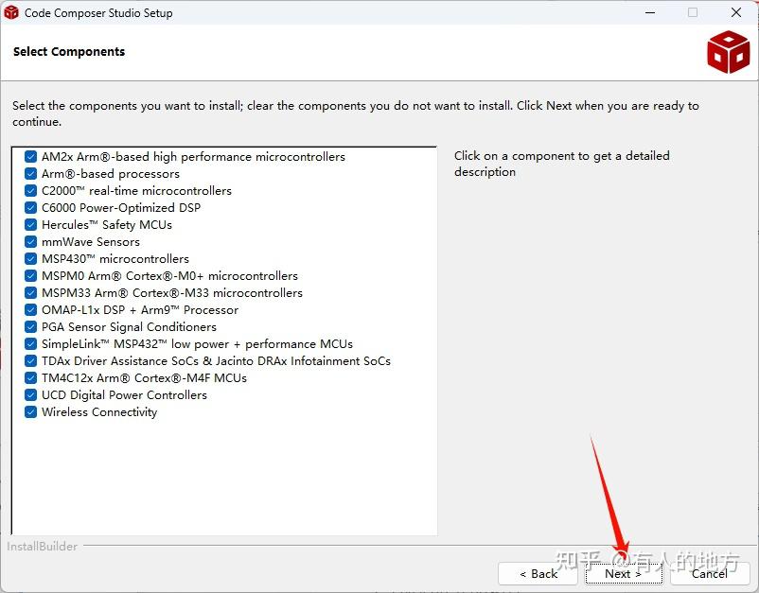
Task: Uncheck Hercules Safety MCUs
Action: tap(30, 225)
